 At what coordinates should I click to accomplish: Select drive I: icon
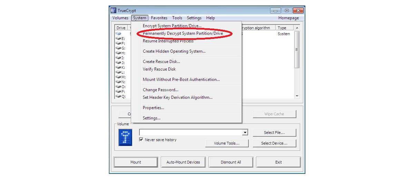point(118,58)
